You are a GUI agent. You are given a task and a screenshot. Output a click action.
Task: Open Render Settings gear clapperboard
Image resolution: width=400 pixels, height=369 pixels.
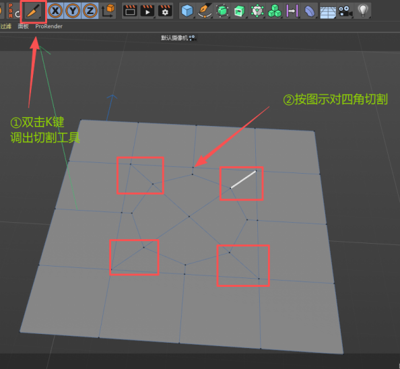(x=165, y=11)
